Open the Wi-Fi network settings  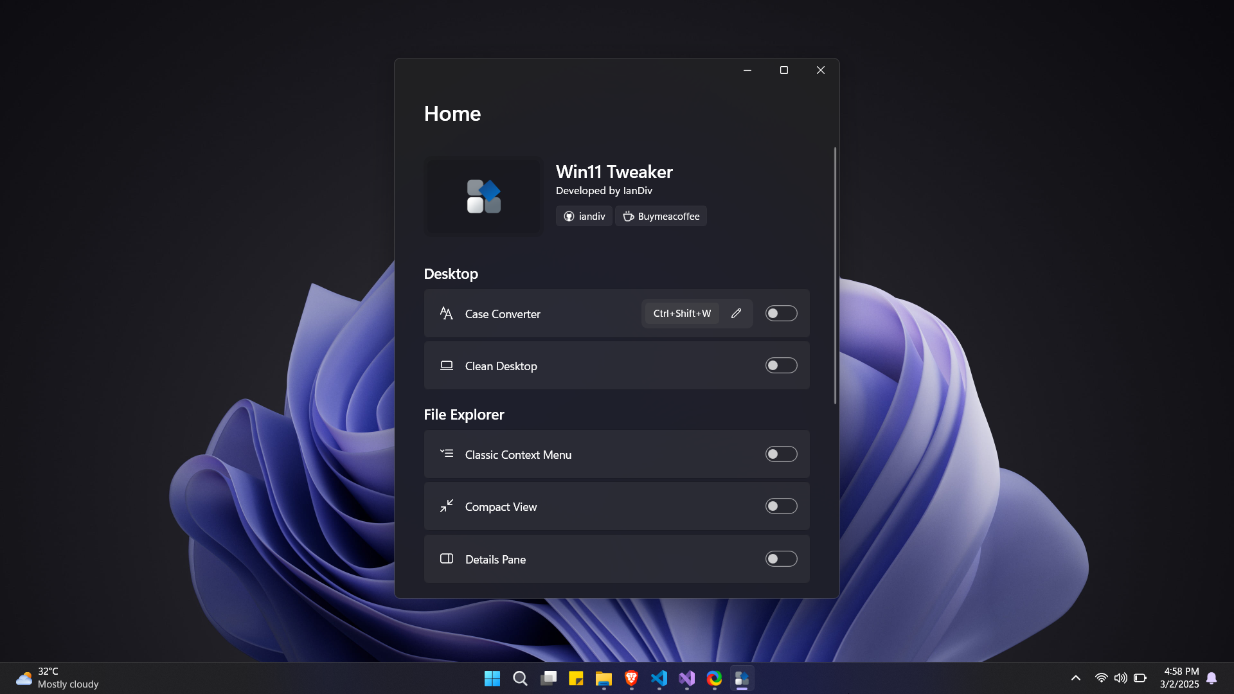point(1101,678)
